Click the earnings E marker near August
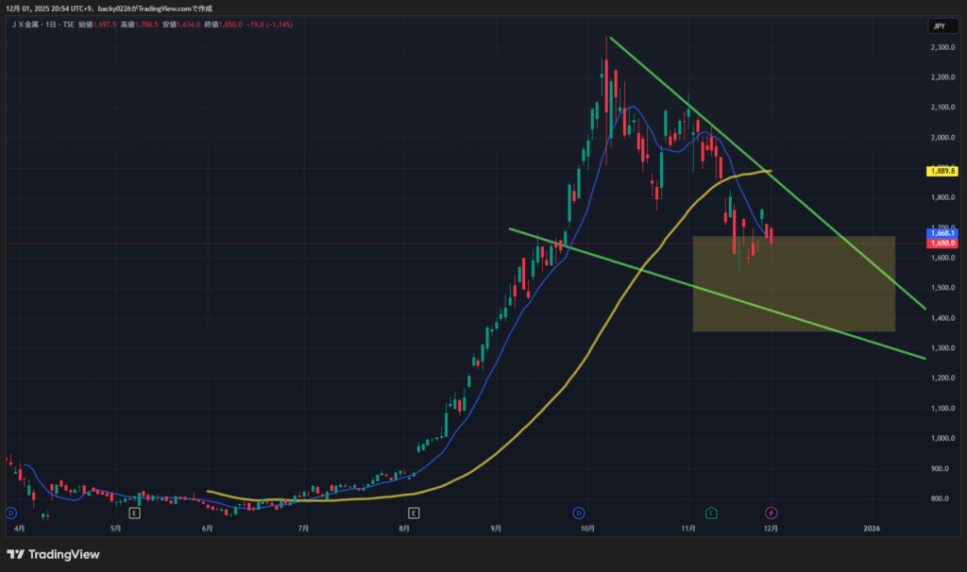Screen dimensions: 967x572 click(414, 513)
